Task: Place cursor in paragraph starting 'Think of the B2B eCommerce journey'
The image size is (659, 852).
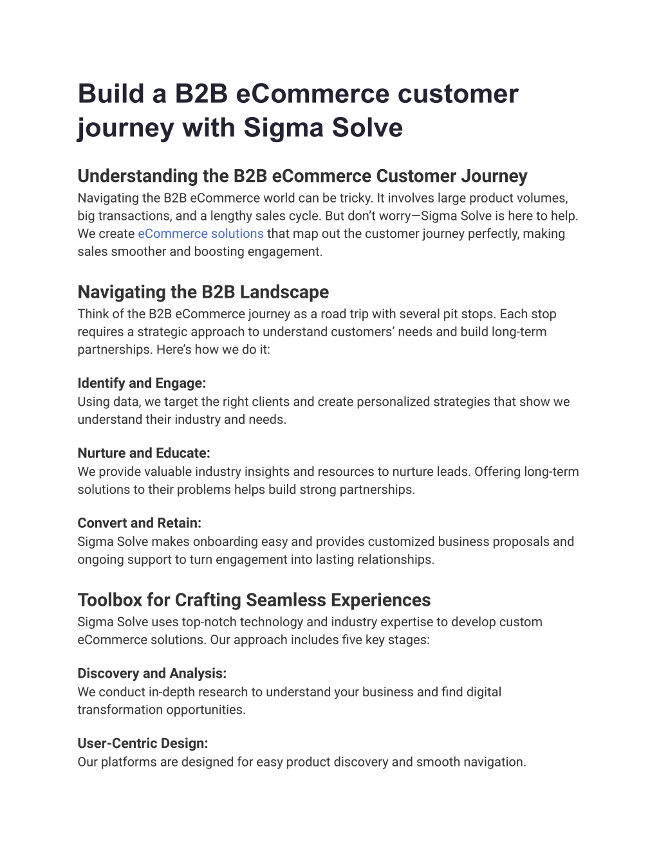Action: (x=317, y=332)
